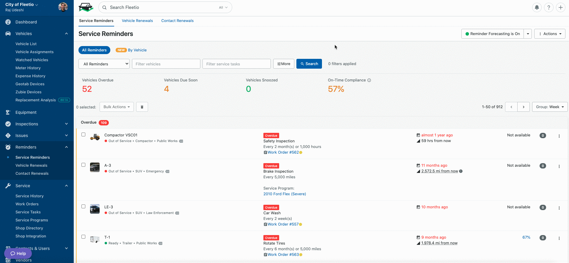This screenshot has height=263, width=569.
Task: Select the Service Reminders tab
Action: [96, 21]
